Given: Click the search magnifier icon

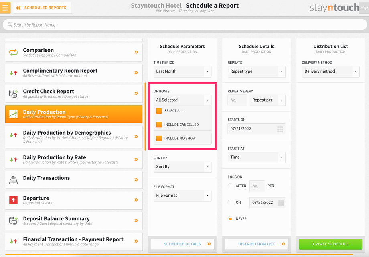Looking at the screenshot, I should pyautogui.click(x=10, y=24).
